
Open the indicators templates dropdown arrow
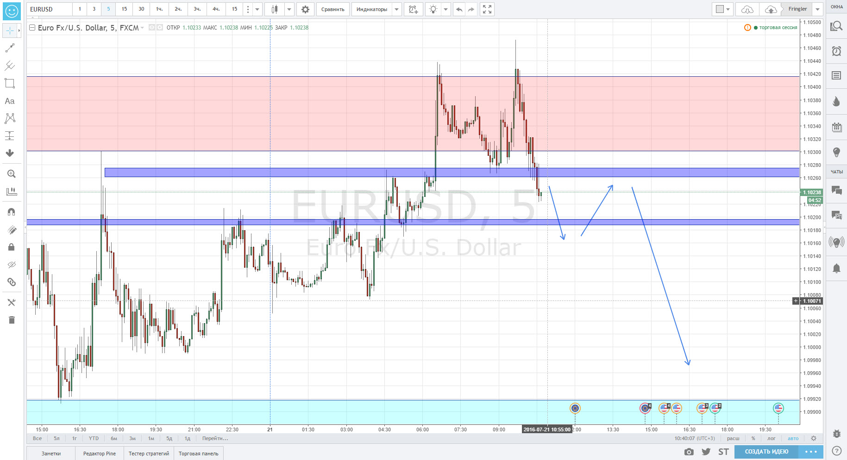[396, 9]
